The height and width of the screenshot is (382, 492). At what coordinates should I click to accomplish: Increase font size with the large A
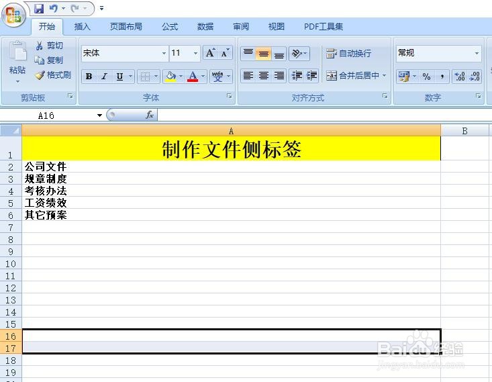tap(210, 53)
